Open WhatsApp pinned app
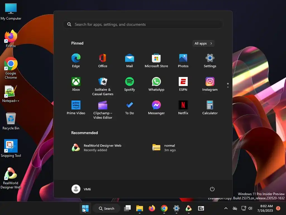286x215 pixels. (x=156, y=84)
